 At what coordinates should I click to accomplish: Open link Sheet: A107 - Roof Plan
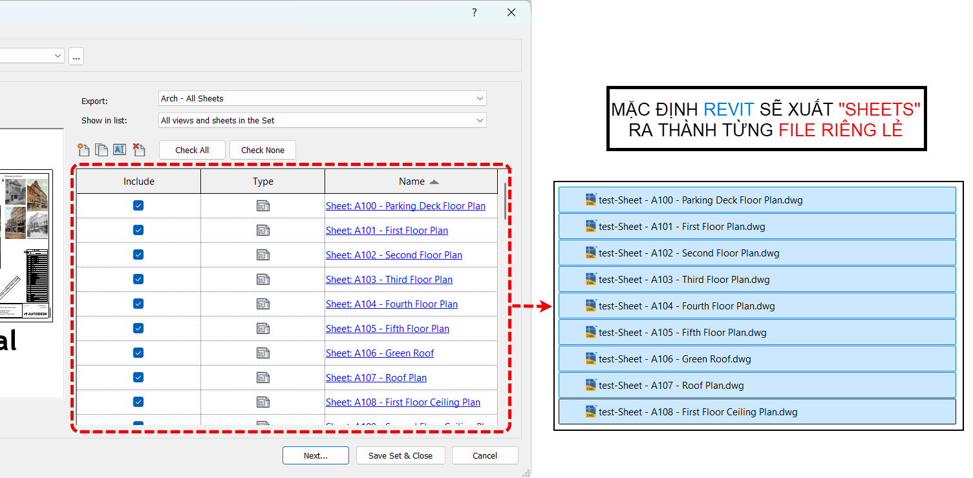click(376, 378)
